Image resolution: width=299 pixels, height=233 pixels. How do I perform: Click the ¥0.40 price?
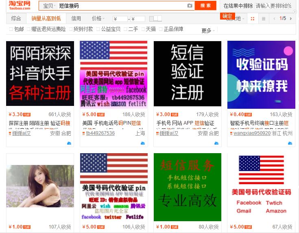click(237, 114)
